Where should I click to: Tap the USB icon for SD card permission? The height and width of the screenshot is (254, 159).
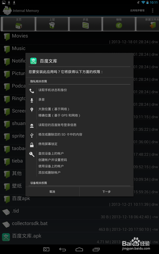[x=32, y=135]
